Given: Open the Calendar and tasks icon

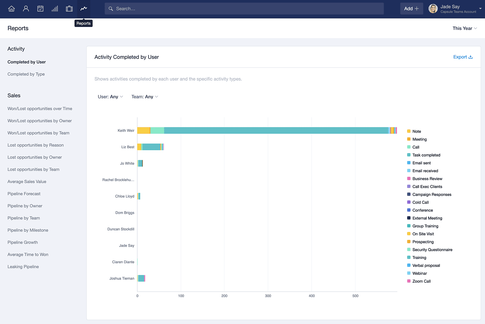Looking at the screenshot, I should click(40, 9).
